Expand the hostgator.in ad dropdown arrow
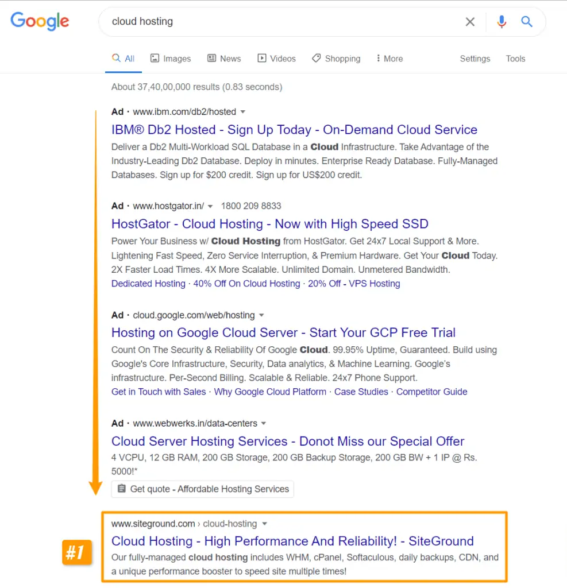The image size is (567, 588). point(210,206)
